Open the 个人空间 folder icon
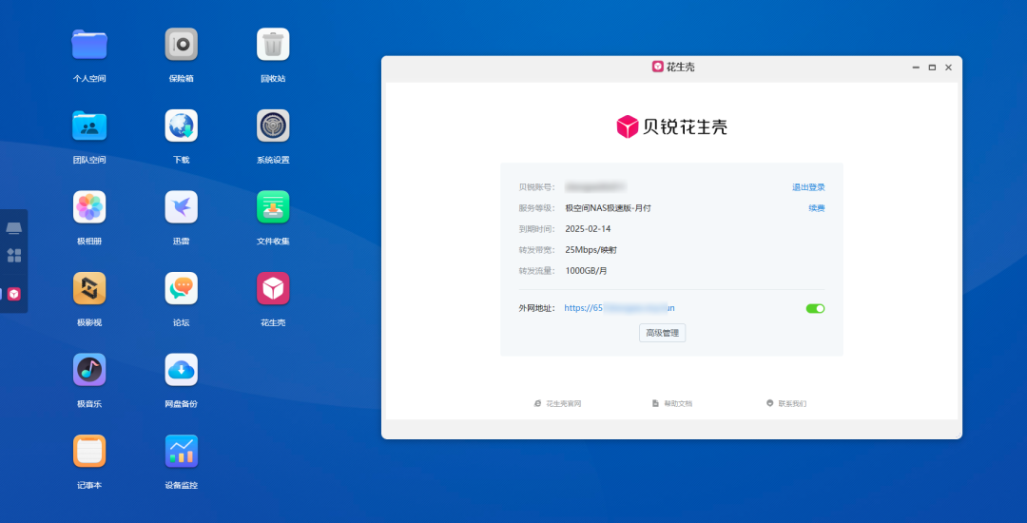The height and width of the screenshot is (523, 1027). 89,45
